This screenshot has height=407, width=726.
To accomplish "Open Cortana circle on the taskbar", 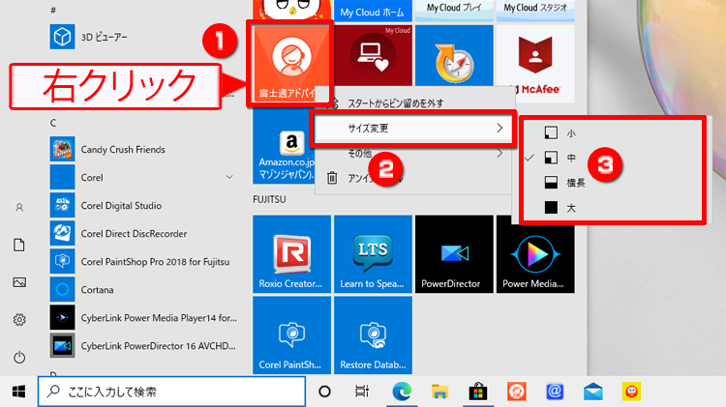I will click(324, 392).
